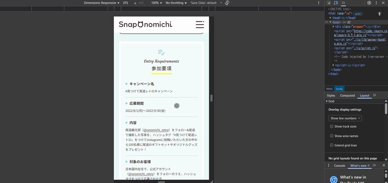This screenshot has width=388, height=183.
Task: Click the bottom viewport height resize handle
Action: 161,182
